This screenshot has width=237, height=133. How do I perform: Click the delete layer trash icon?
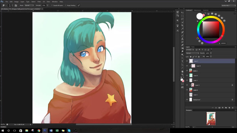(x=233, y=108)
